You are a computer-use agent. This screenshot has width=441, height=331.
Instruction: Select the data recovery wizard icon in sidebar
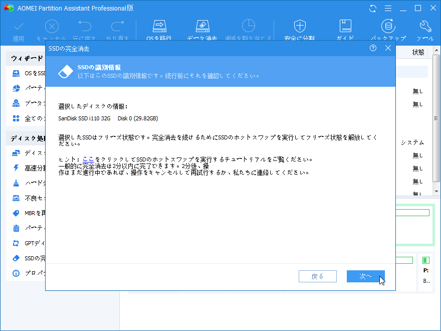point(16,103)
